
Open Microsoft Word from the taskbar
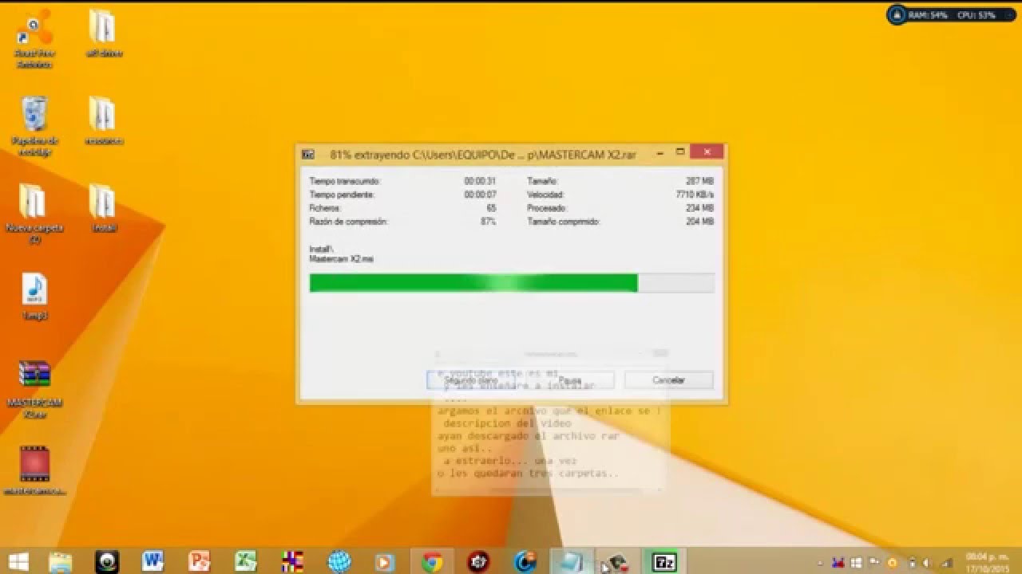pos(153,561)
